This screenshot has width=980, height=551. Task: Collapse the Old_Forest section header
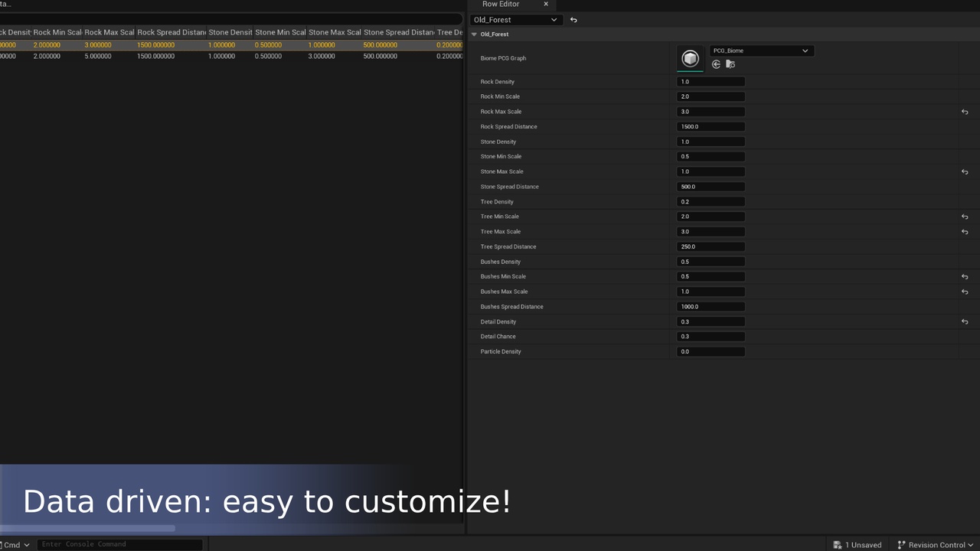474,34
